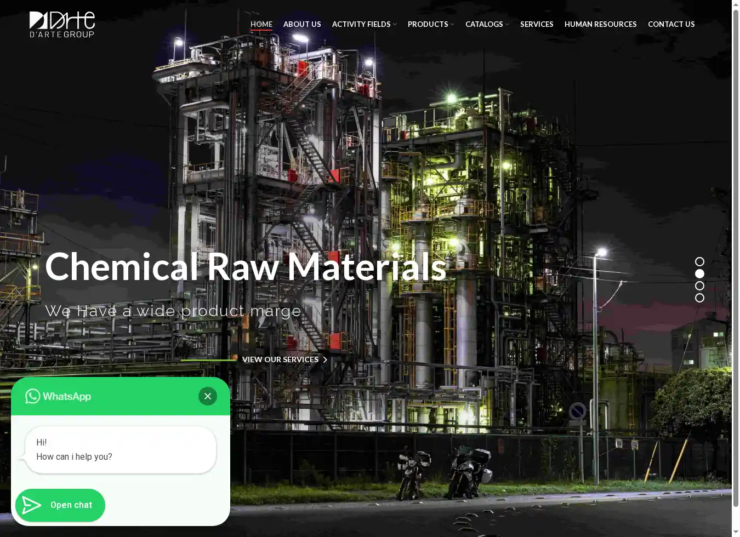Image resolution: width=740 pixels, height=537 pixels.
Task: Select the fourth slide indicator dot
Action: click(699, 298)
